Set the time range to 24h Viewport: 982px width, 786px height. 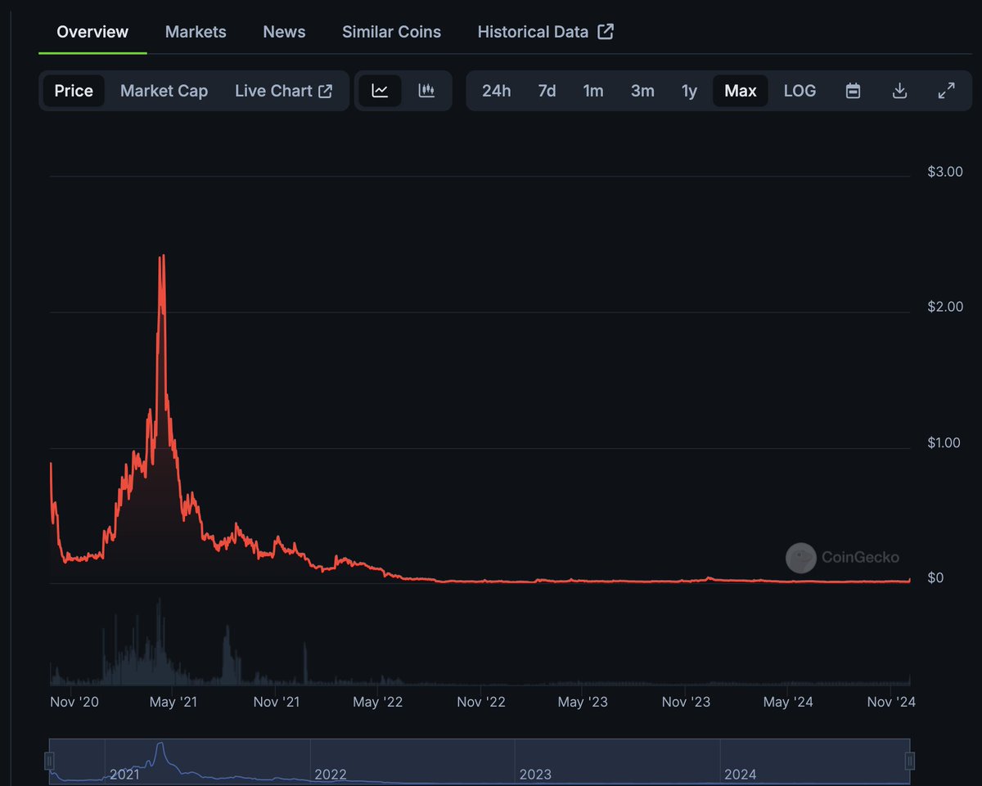(x=496, y=91)
